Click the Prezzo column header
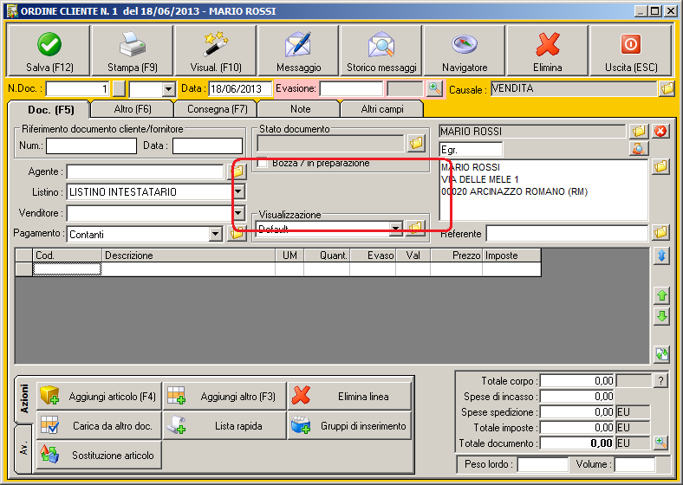Screen dimensions: 683x485 coord(457,255)
